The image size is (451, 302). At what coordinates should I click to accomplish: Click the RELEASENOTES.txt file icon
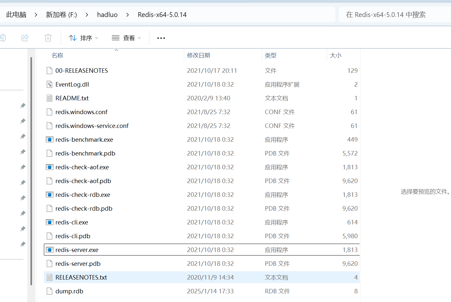(x=49, y=277)
